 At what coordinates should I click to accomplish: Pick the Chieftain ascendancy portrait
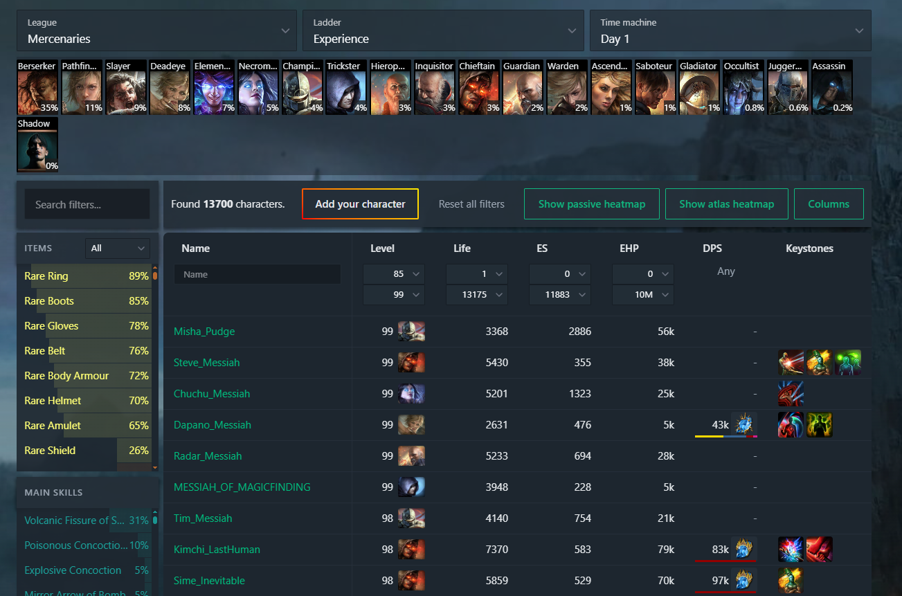tap(480, 87)
